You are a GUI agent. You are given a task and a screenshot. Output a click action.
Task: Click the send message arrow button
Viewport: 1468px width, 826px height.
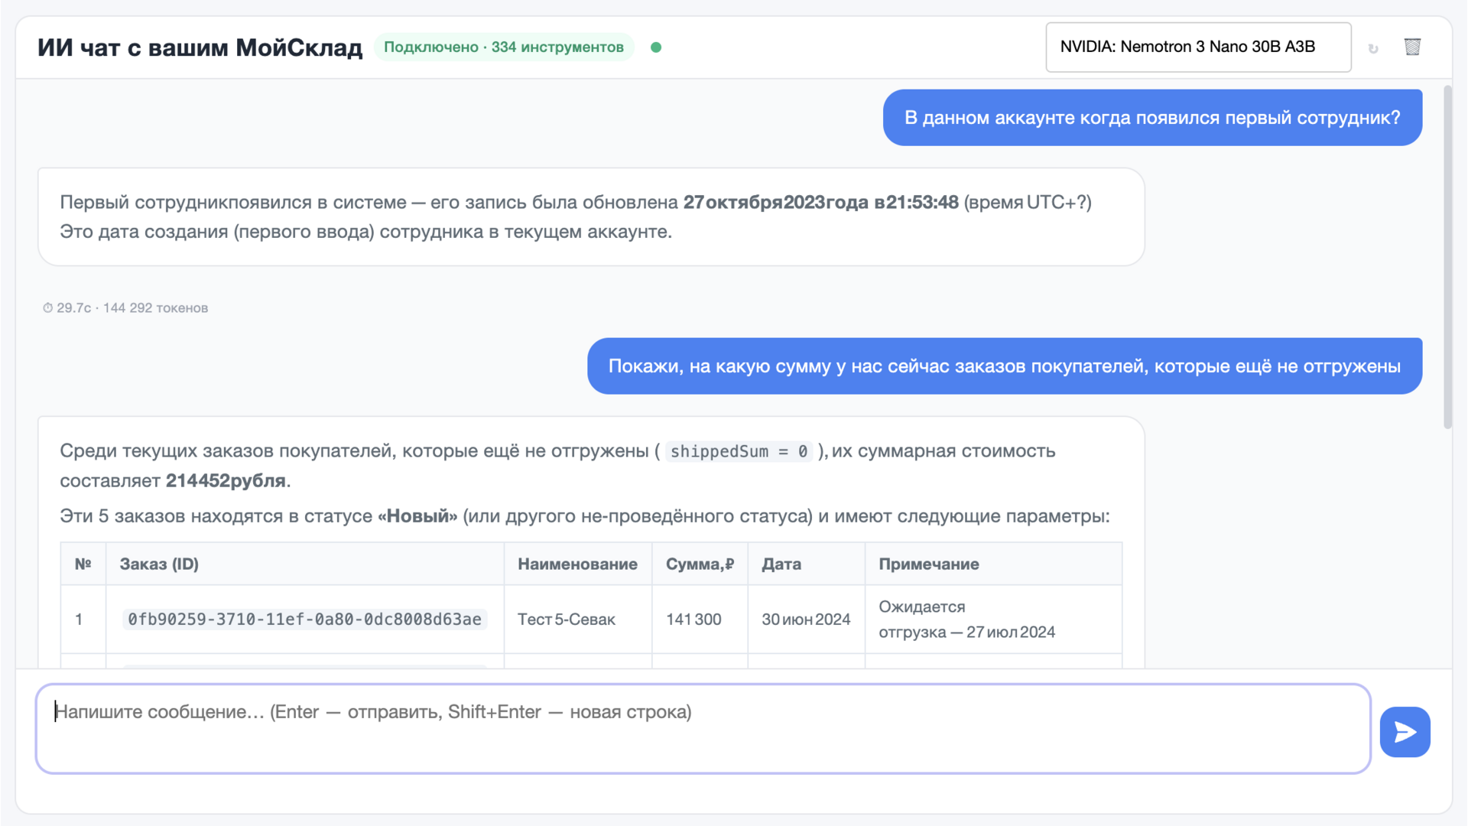[1405, 732]
